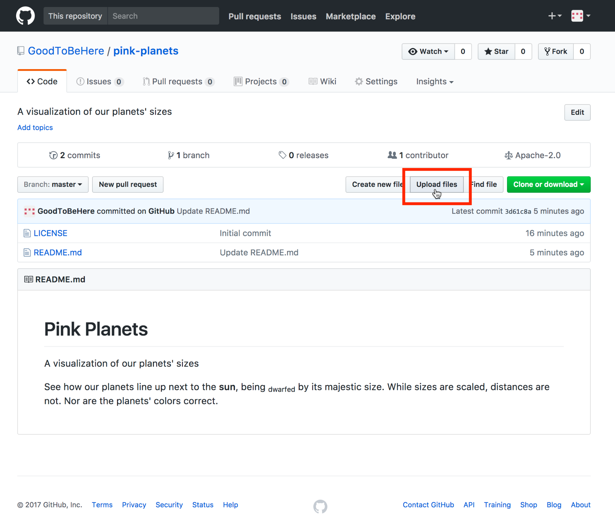Focus the repository Search field

163,16
